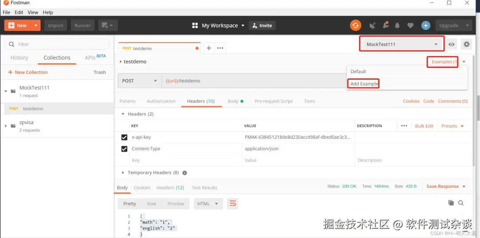Click New Collection link

(x=28, y=72)
